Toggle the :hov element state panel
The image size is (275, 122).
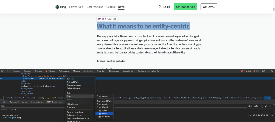tap(250, 106)
